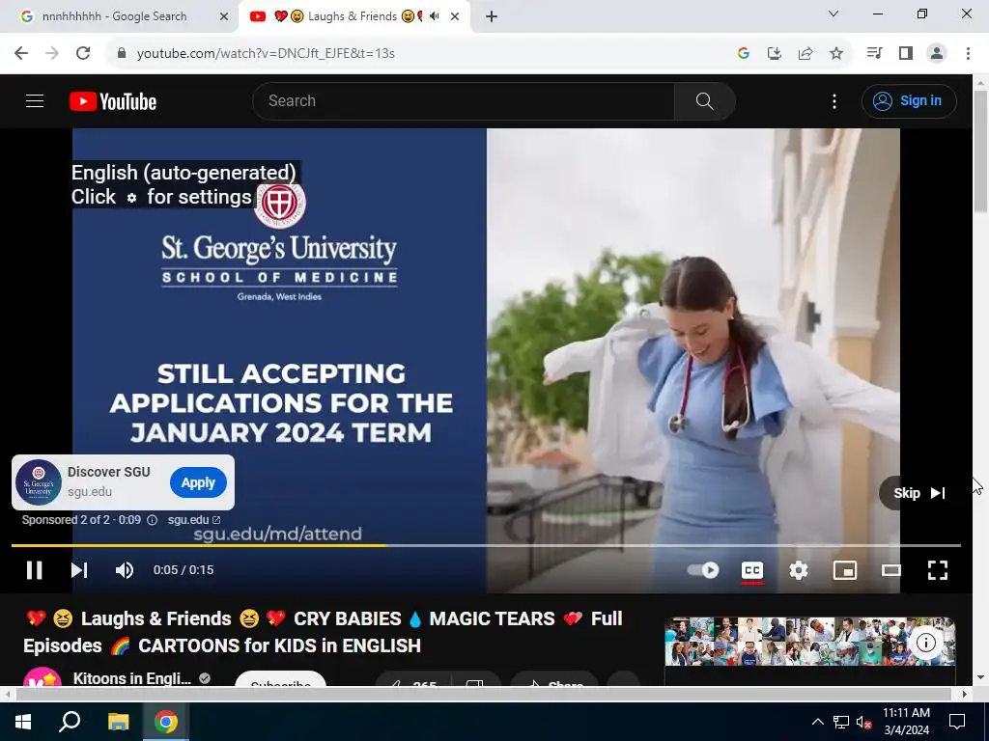The height and width of the screenshot is (741, 989).
Task: Open YouTube settings three-dot menu
Action: (x=834, y=100)
